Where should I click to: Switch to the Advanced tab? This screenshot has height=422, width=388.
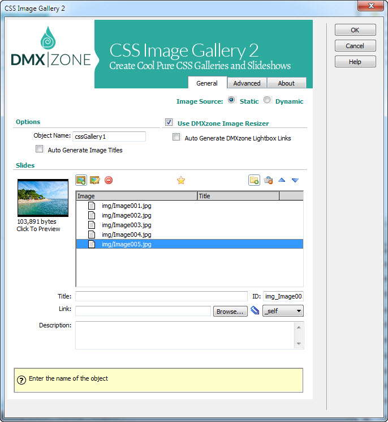coord(247,83)
